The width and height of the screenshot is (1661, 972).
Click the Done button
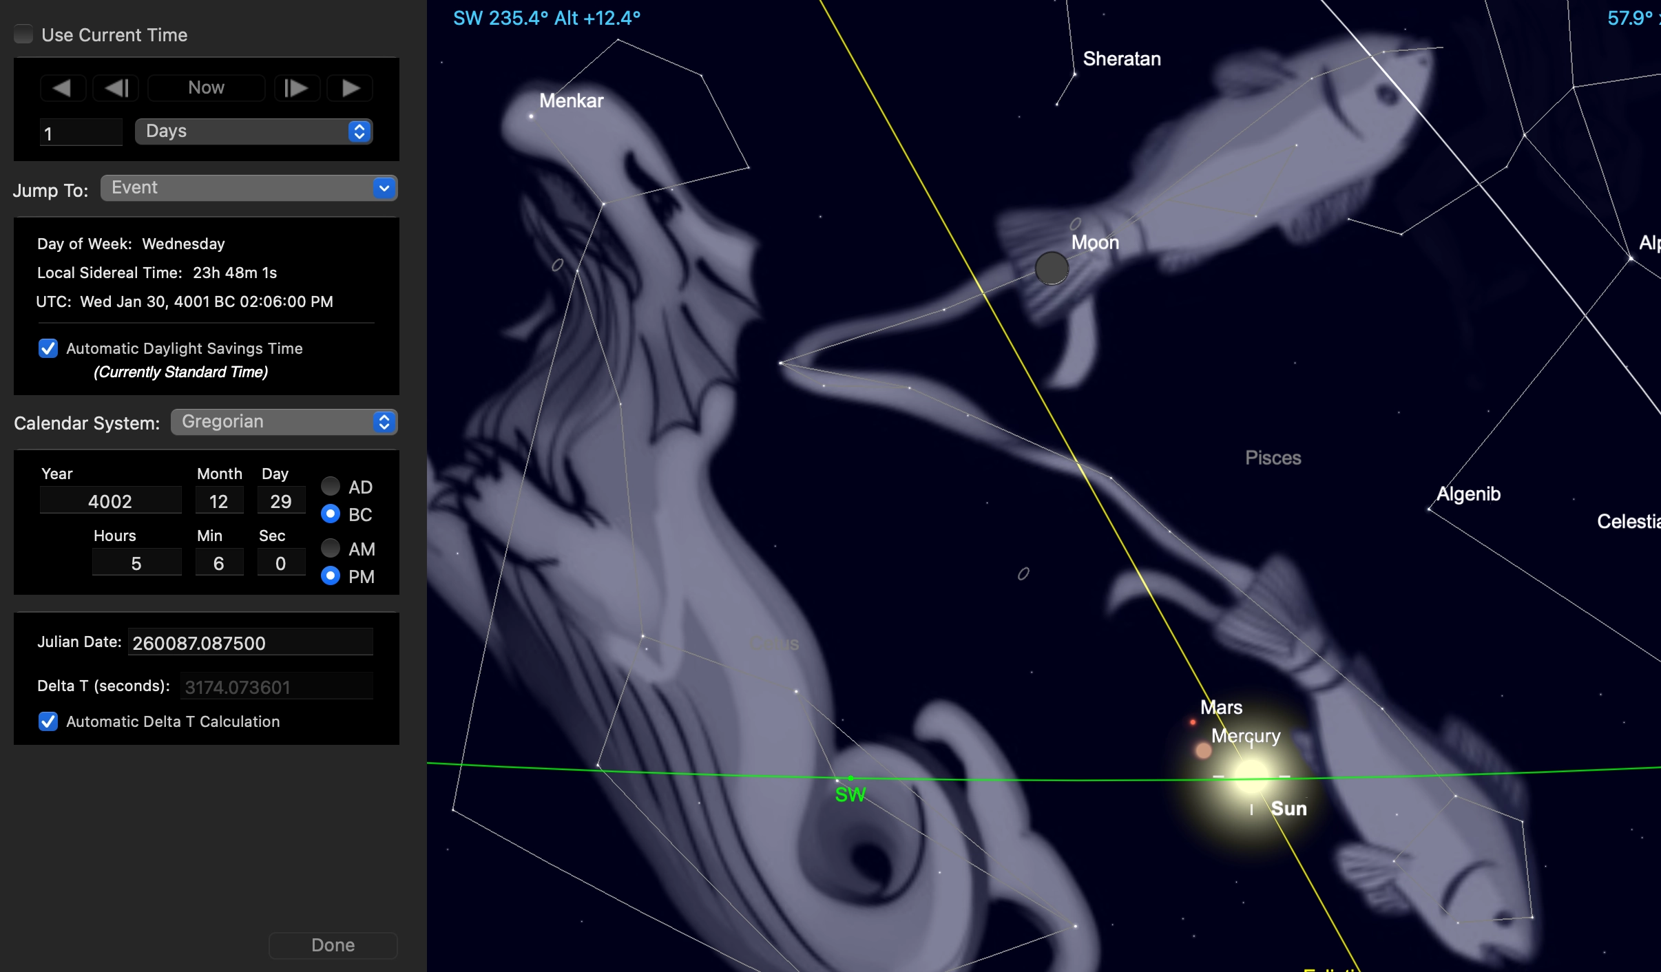coord(333,945)
